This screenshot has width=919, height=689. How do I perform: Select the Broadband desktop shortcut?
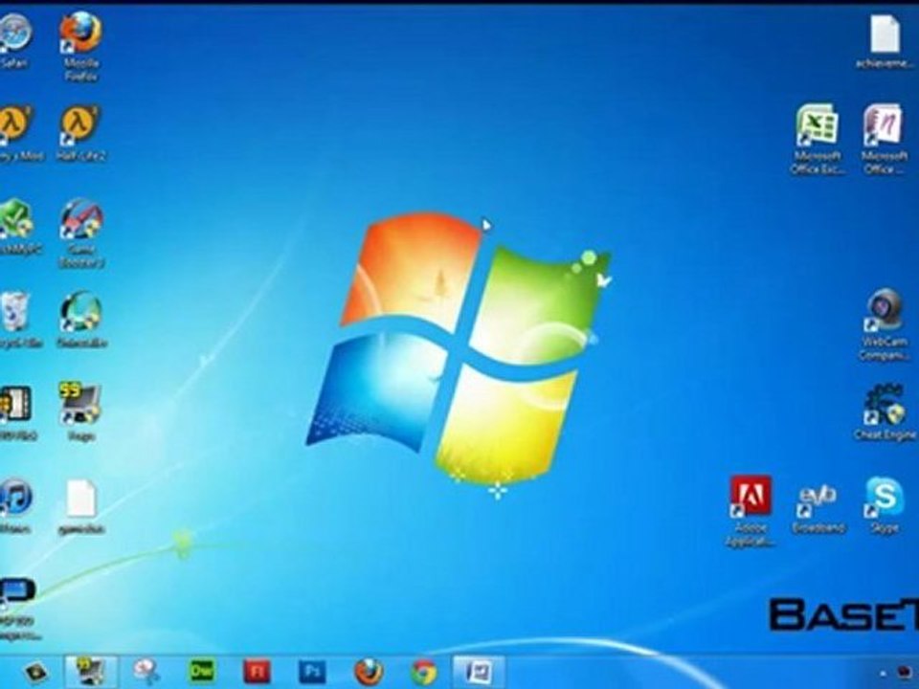[818, 507]
